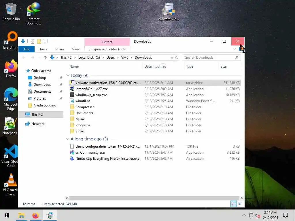
Task: Click the muted volume tray icon
Action: (x=258, y=215)
